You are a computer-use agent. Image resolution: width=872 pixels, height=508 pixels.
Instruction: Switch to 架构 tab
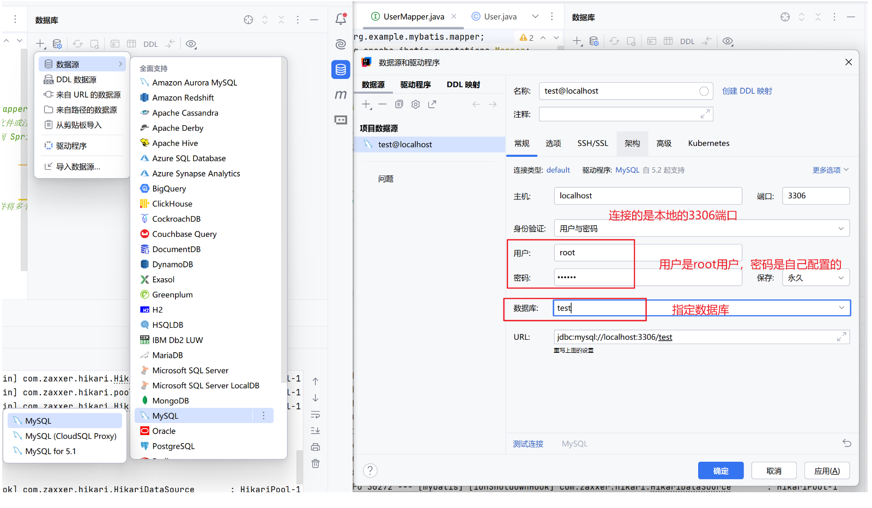[x=632, y=143]
